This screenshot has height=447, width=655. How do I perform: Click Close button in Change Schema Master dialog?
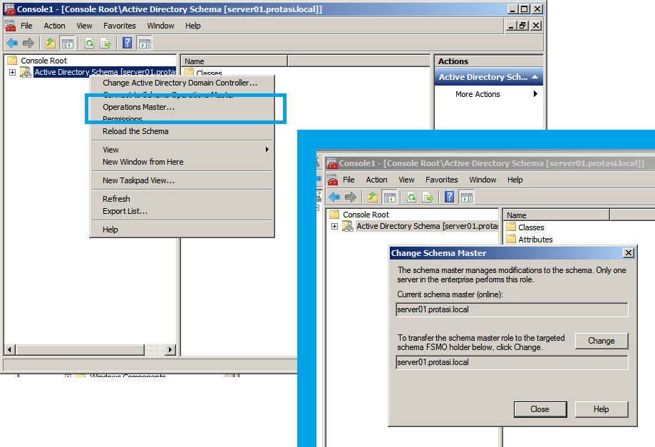(x=540, y=409)
